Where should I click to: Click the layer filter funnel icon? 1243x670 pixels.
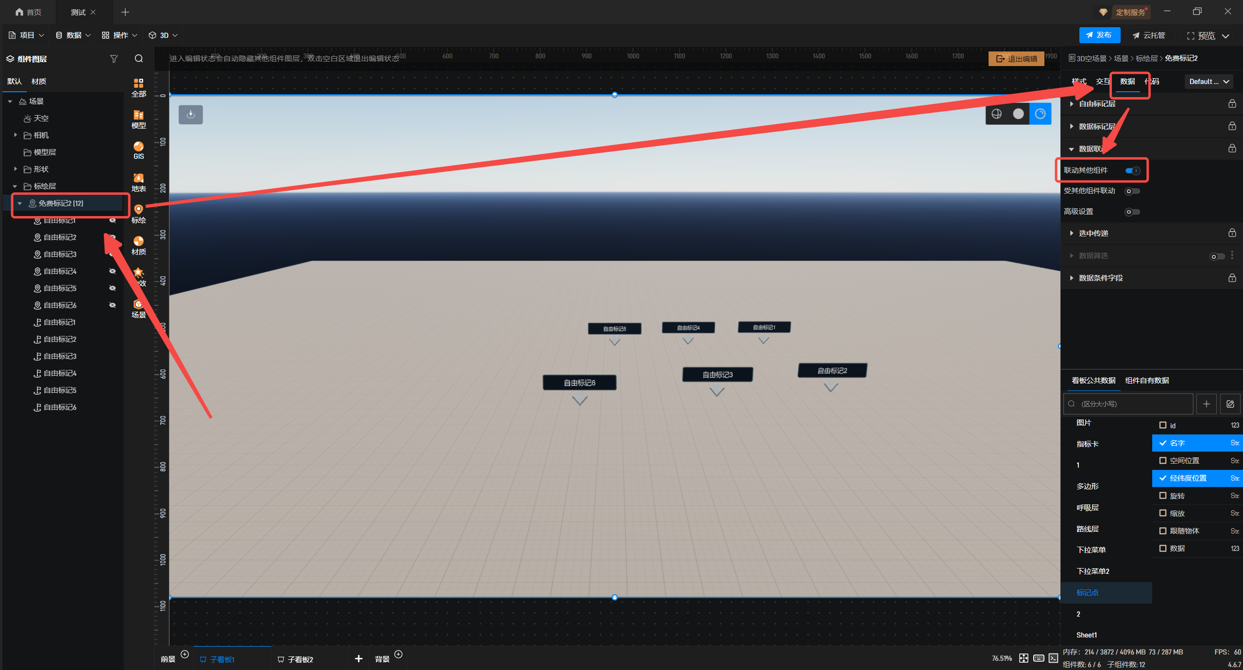coord(114,59)
